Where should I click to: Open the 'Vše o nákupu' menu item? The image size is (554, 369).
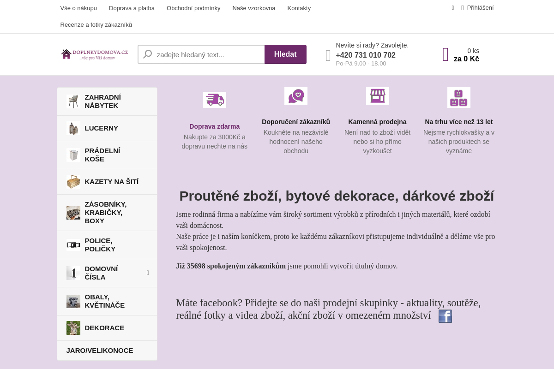point(78,8)
